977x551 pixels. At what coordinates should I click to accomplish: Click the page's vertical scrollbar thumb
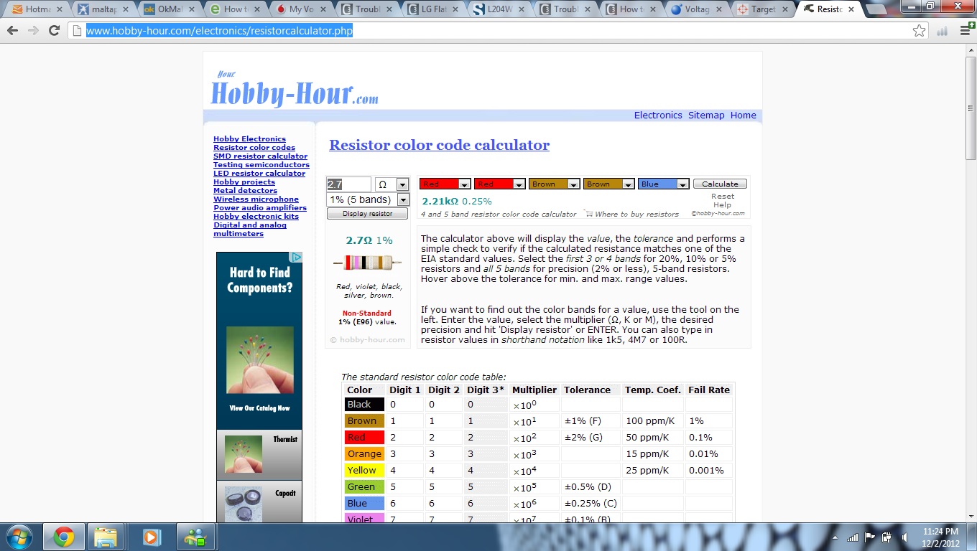coord(971,108)
